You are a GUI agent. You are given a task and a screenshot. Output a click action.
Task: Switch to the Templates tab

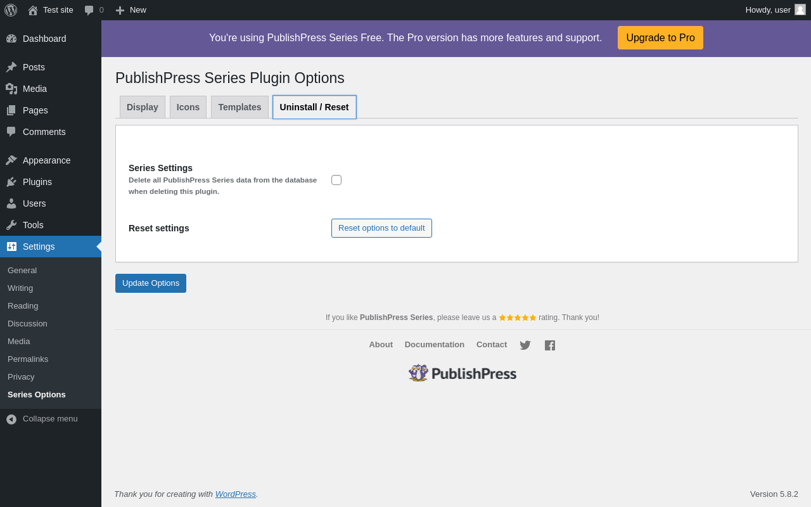pyautogui.click(x=239, y=107)
